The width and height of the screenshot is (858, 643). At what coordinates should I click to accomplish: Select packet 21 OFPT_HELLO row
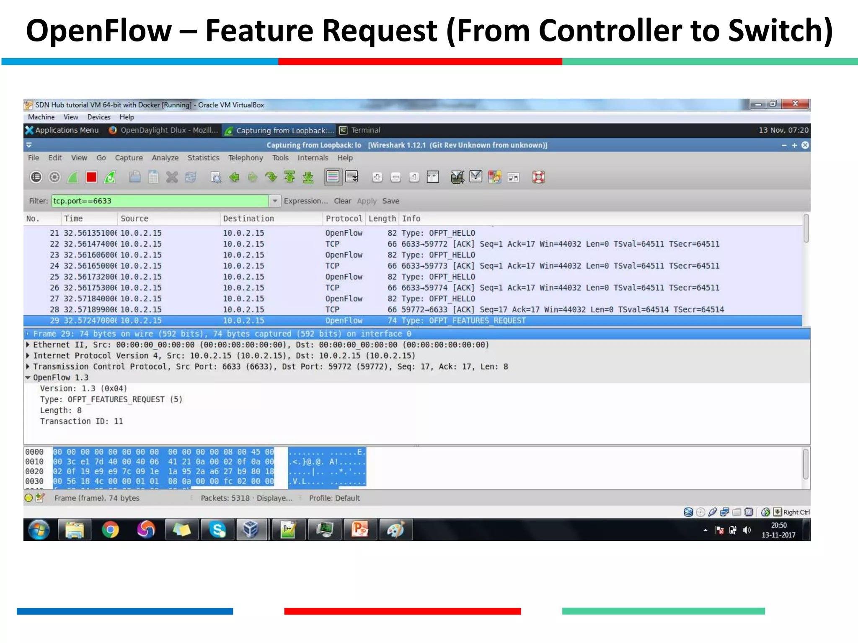click(413, 233)
